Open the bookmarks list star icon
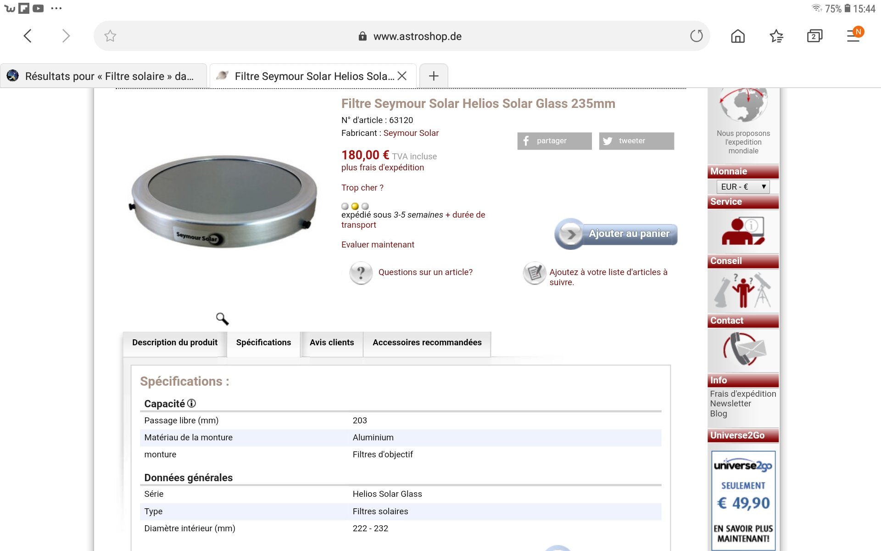The width and height of the screenshot is (881, 551). click(x=776, y=36)
